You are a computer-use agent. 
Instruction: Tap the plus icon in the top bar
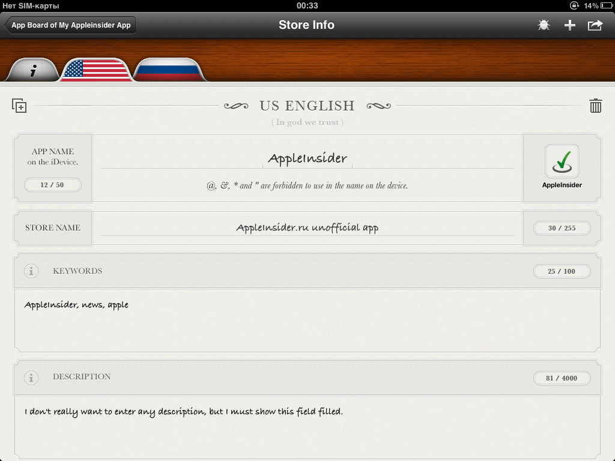pos(569,25)
